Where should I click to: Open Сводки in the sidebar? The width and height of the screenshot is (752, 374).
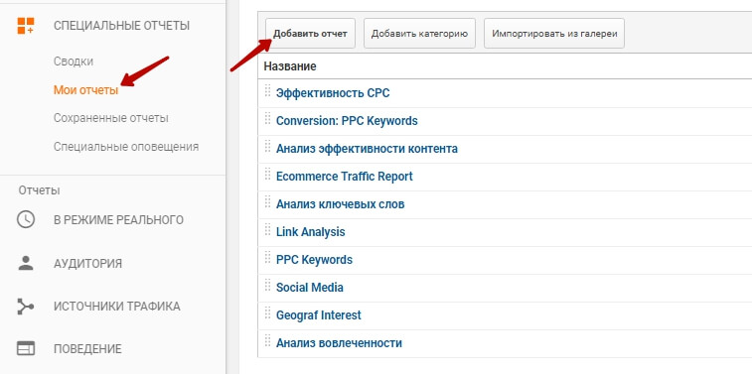click(74, 62)
